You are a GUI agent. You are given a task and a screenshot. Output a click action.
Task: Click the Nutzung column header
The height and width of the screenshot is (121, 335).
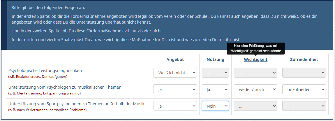[215, 59]
